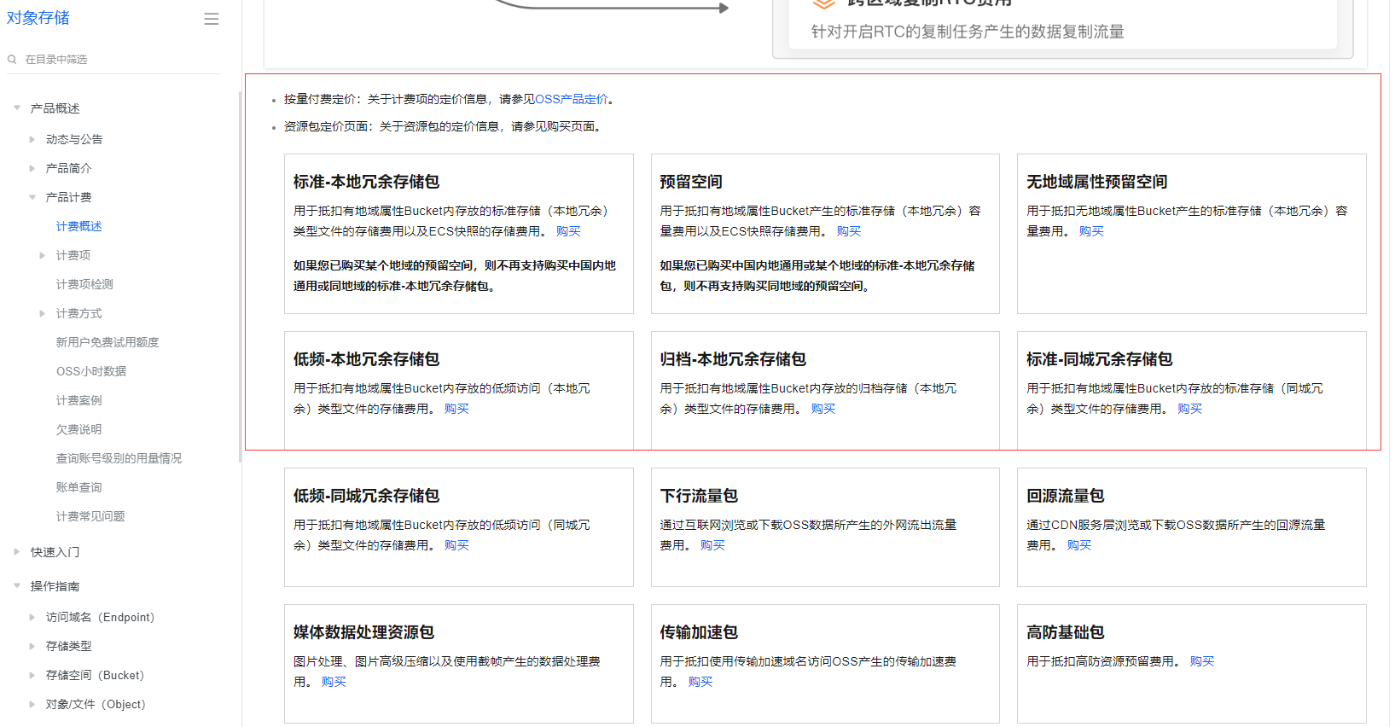Click the search magnifier icon in sidebar filter

pos(12,59)
